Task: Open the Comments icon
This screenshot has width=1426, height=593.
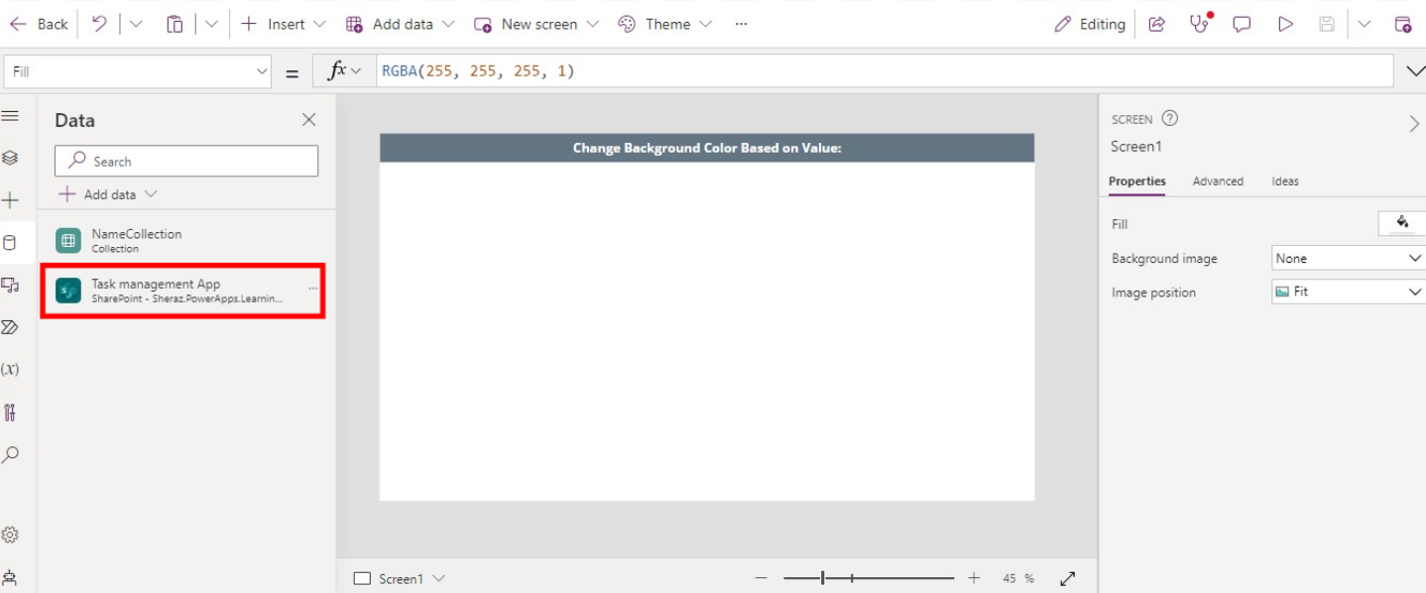Action: click(x=1242, y=25)
